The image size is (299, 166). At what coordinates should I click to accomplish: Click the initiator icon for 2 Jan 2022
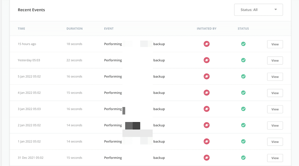(x=207, y=125)
